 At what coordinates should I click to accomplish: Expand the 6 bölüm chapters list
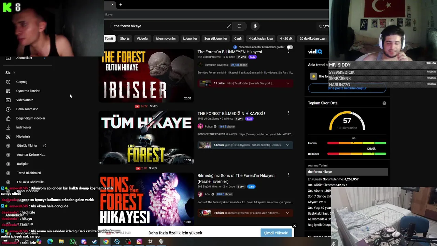pyautogui.click(x=287, y=145)
